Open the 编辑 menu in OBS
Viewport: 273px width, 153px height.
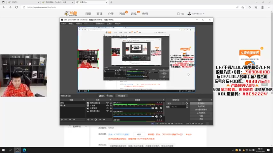pyautogui.click(x=71, y=23)
